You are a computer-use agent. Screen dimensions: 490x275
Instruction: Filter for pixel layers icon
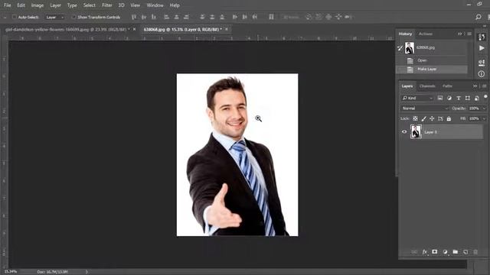click(x=440, y=98)
